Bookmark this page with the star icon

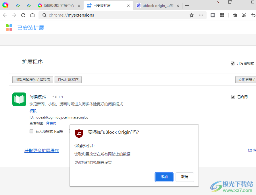click(192, 15)
